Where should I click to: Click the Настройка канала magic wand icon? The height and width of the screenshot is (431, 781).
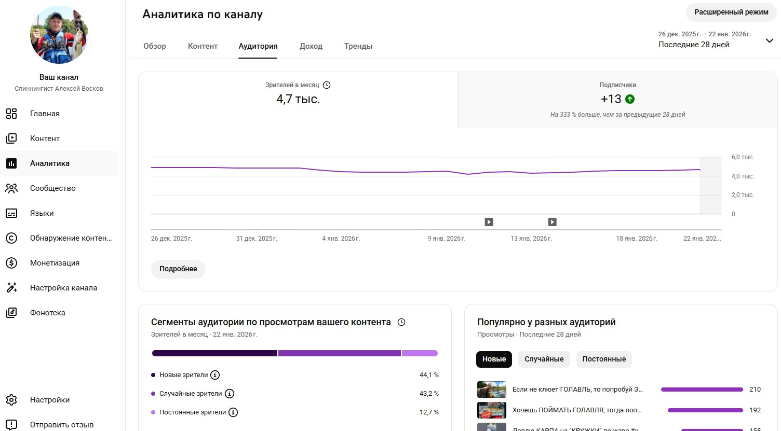point(11,288)
